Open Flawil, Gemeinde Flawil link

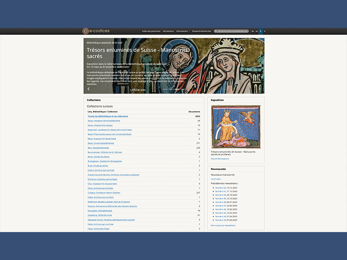tap(98, 229)
